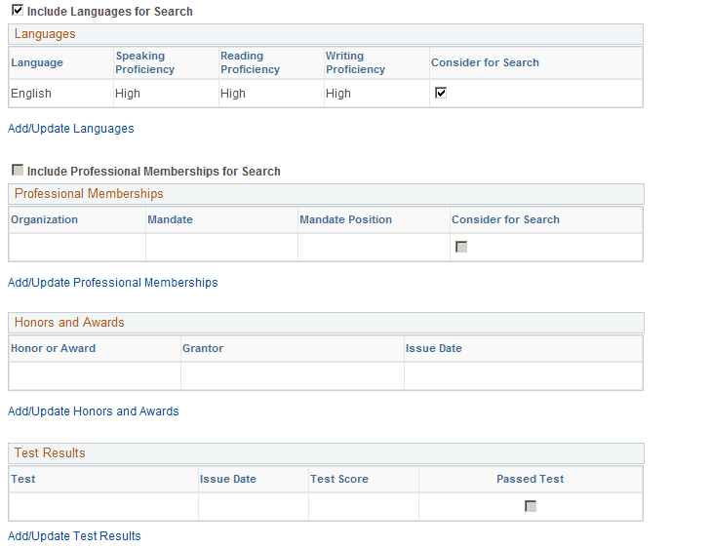710x548 pixels.
Task: Toggle Consider for Search checkbox for English
Action: [x=441, y=93]
